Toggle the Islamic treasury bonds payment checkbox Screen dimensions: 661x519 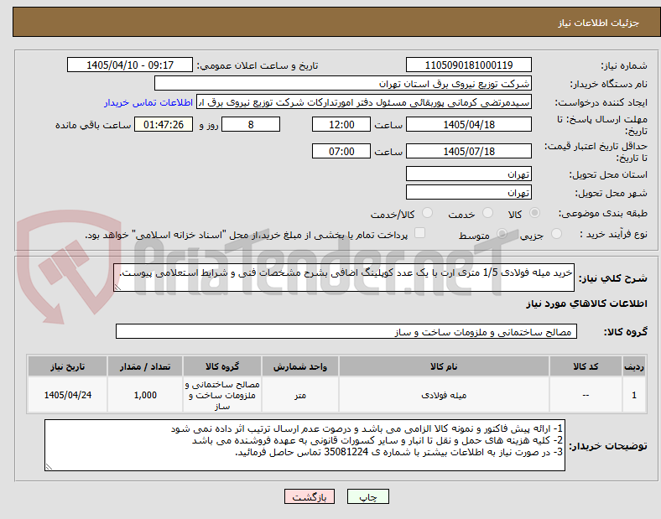(420, 233)
